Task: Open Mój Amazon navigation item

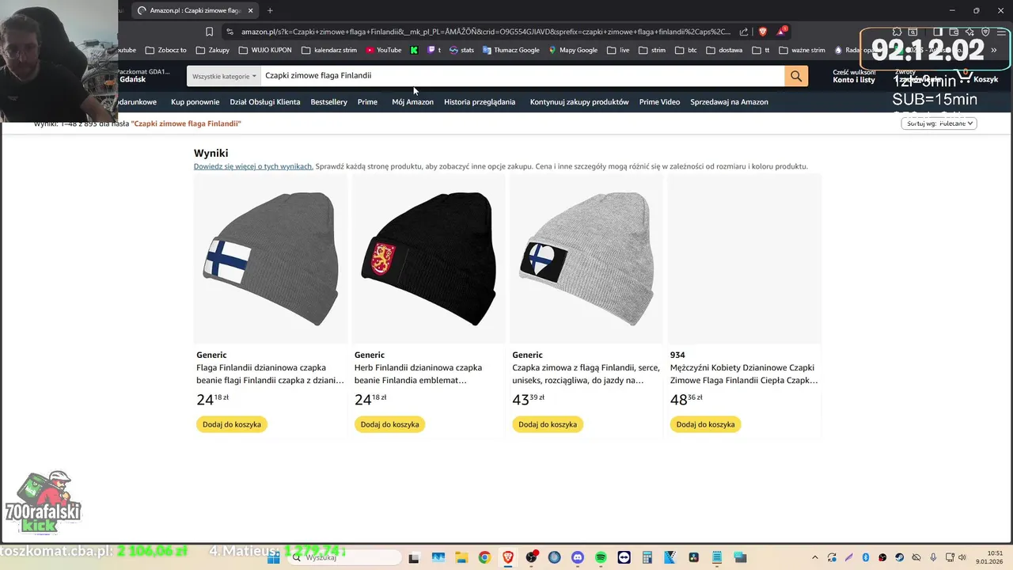Action: click(412, 101)
